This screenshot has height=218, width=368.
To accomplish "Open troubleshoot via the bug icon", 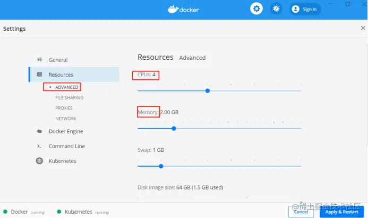I will (x=276, y=9).
